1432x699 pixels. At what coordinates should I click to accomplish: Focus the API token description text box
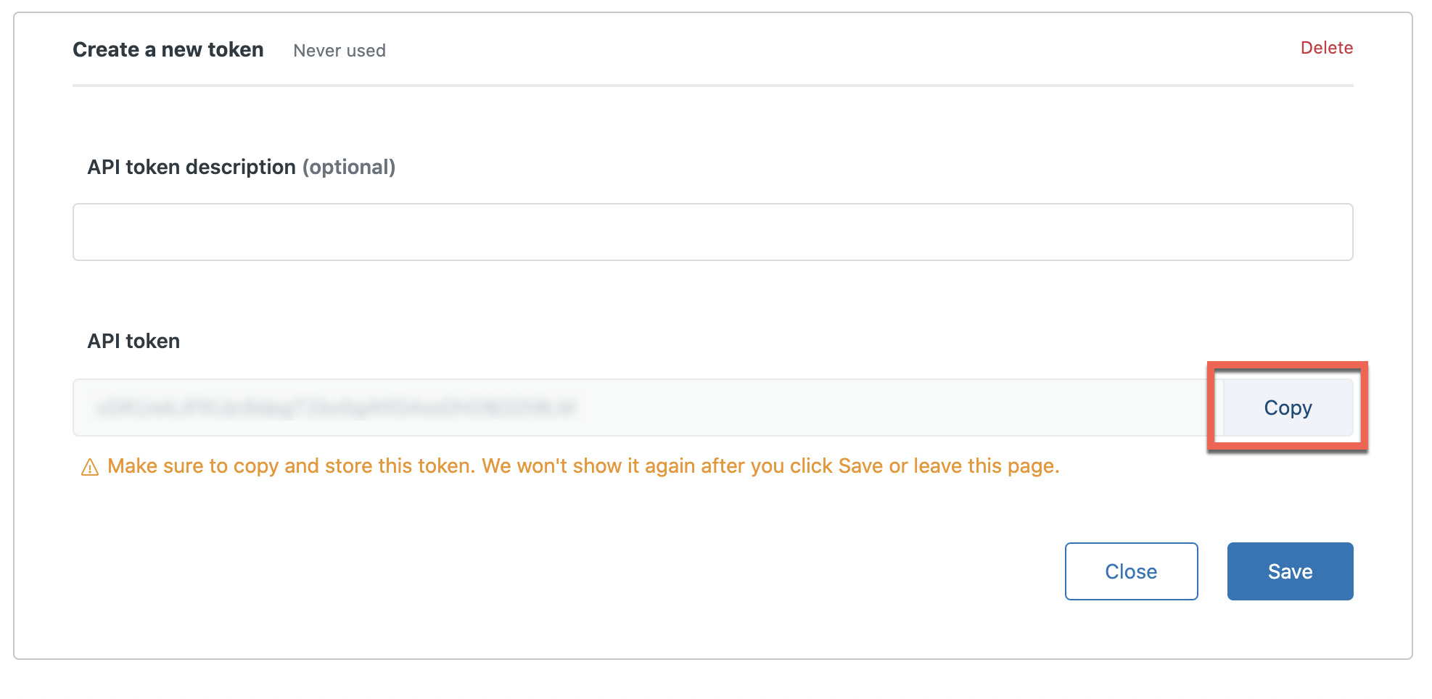coord(712,232)
